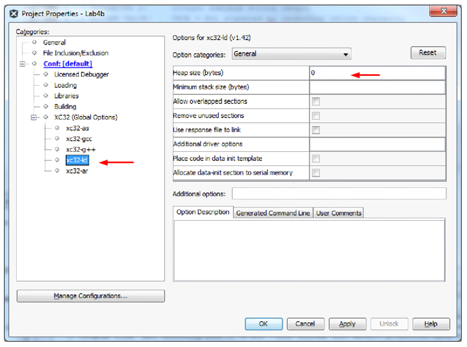This screenshot has height=347, width=467.
Task: Close the Project Properties dialog
Action: point(443,11)
